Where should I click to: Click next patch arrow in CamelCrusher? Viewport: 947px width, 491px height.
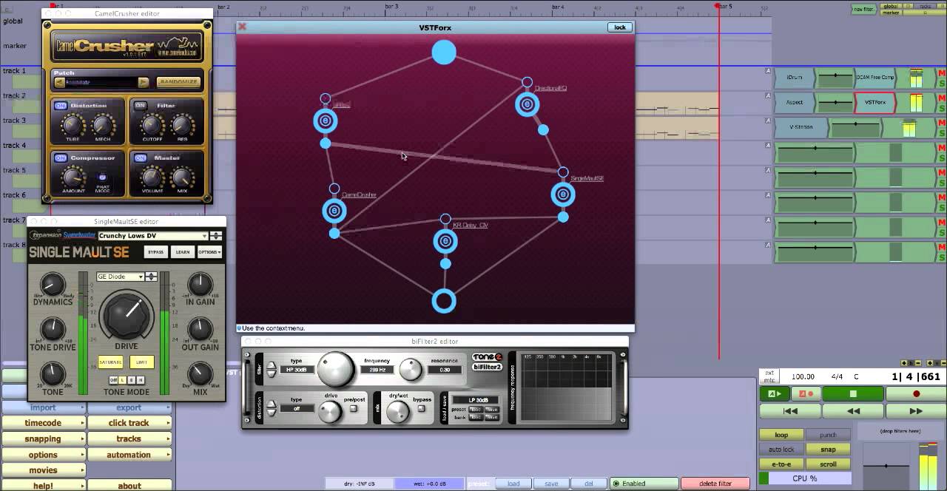pos(144,83)
